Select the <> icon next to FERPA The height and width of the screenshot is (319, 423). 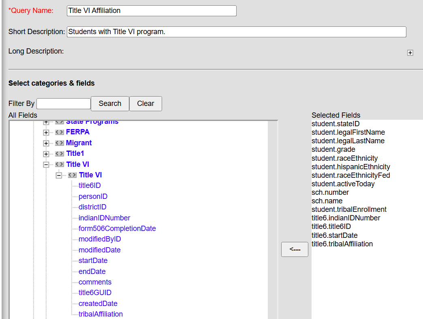(x=60, y=132)
